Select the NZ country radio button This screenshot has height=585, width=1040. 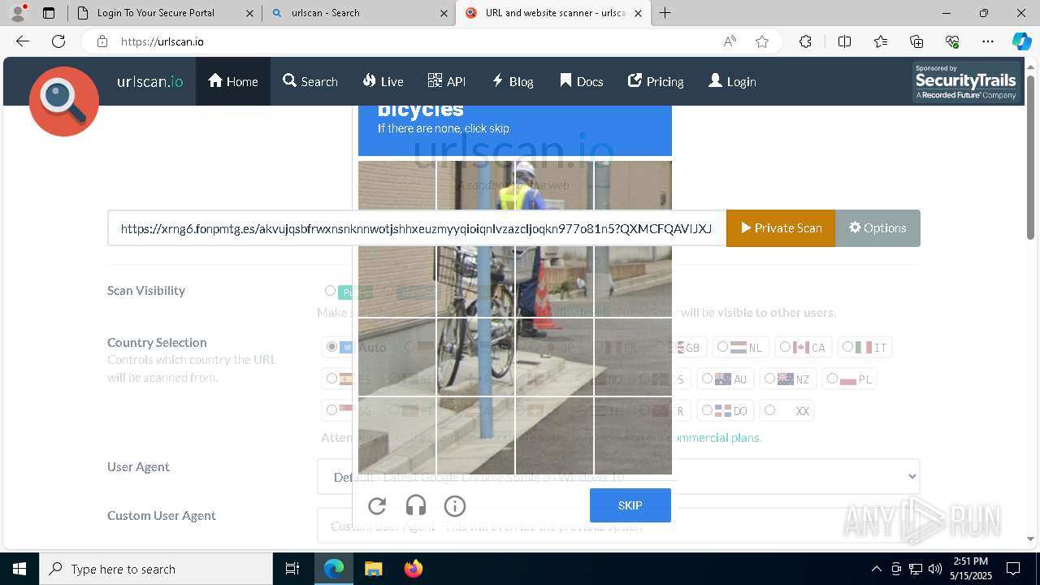pos(769,379)
